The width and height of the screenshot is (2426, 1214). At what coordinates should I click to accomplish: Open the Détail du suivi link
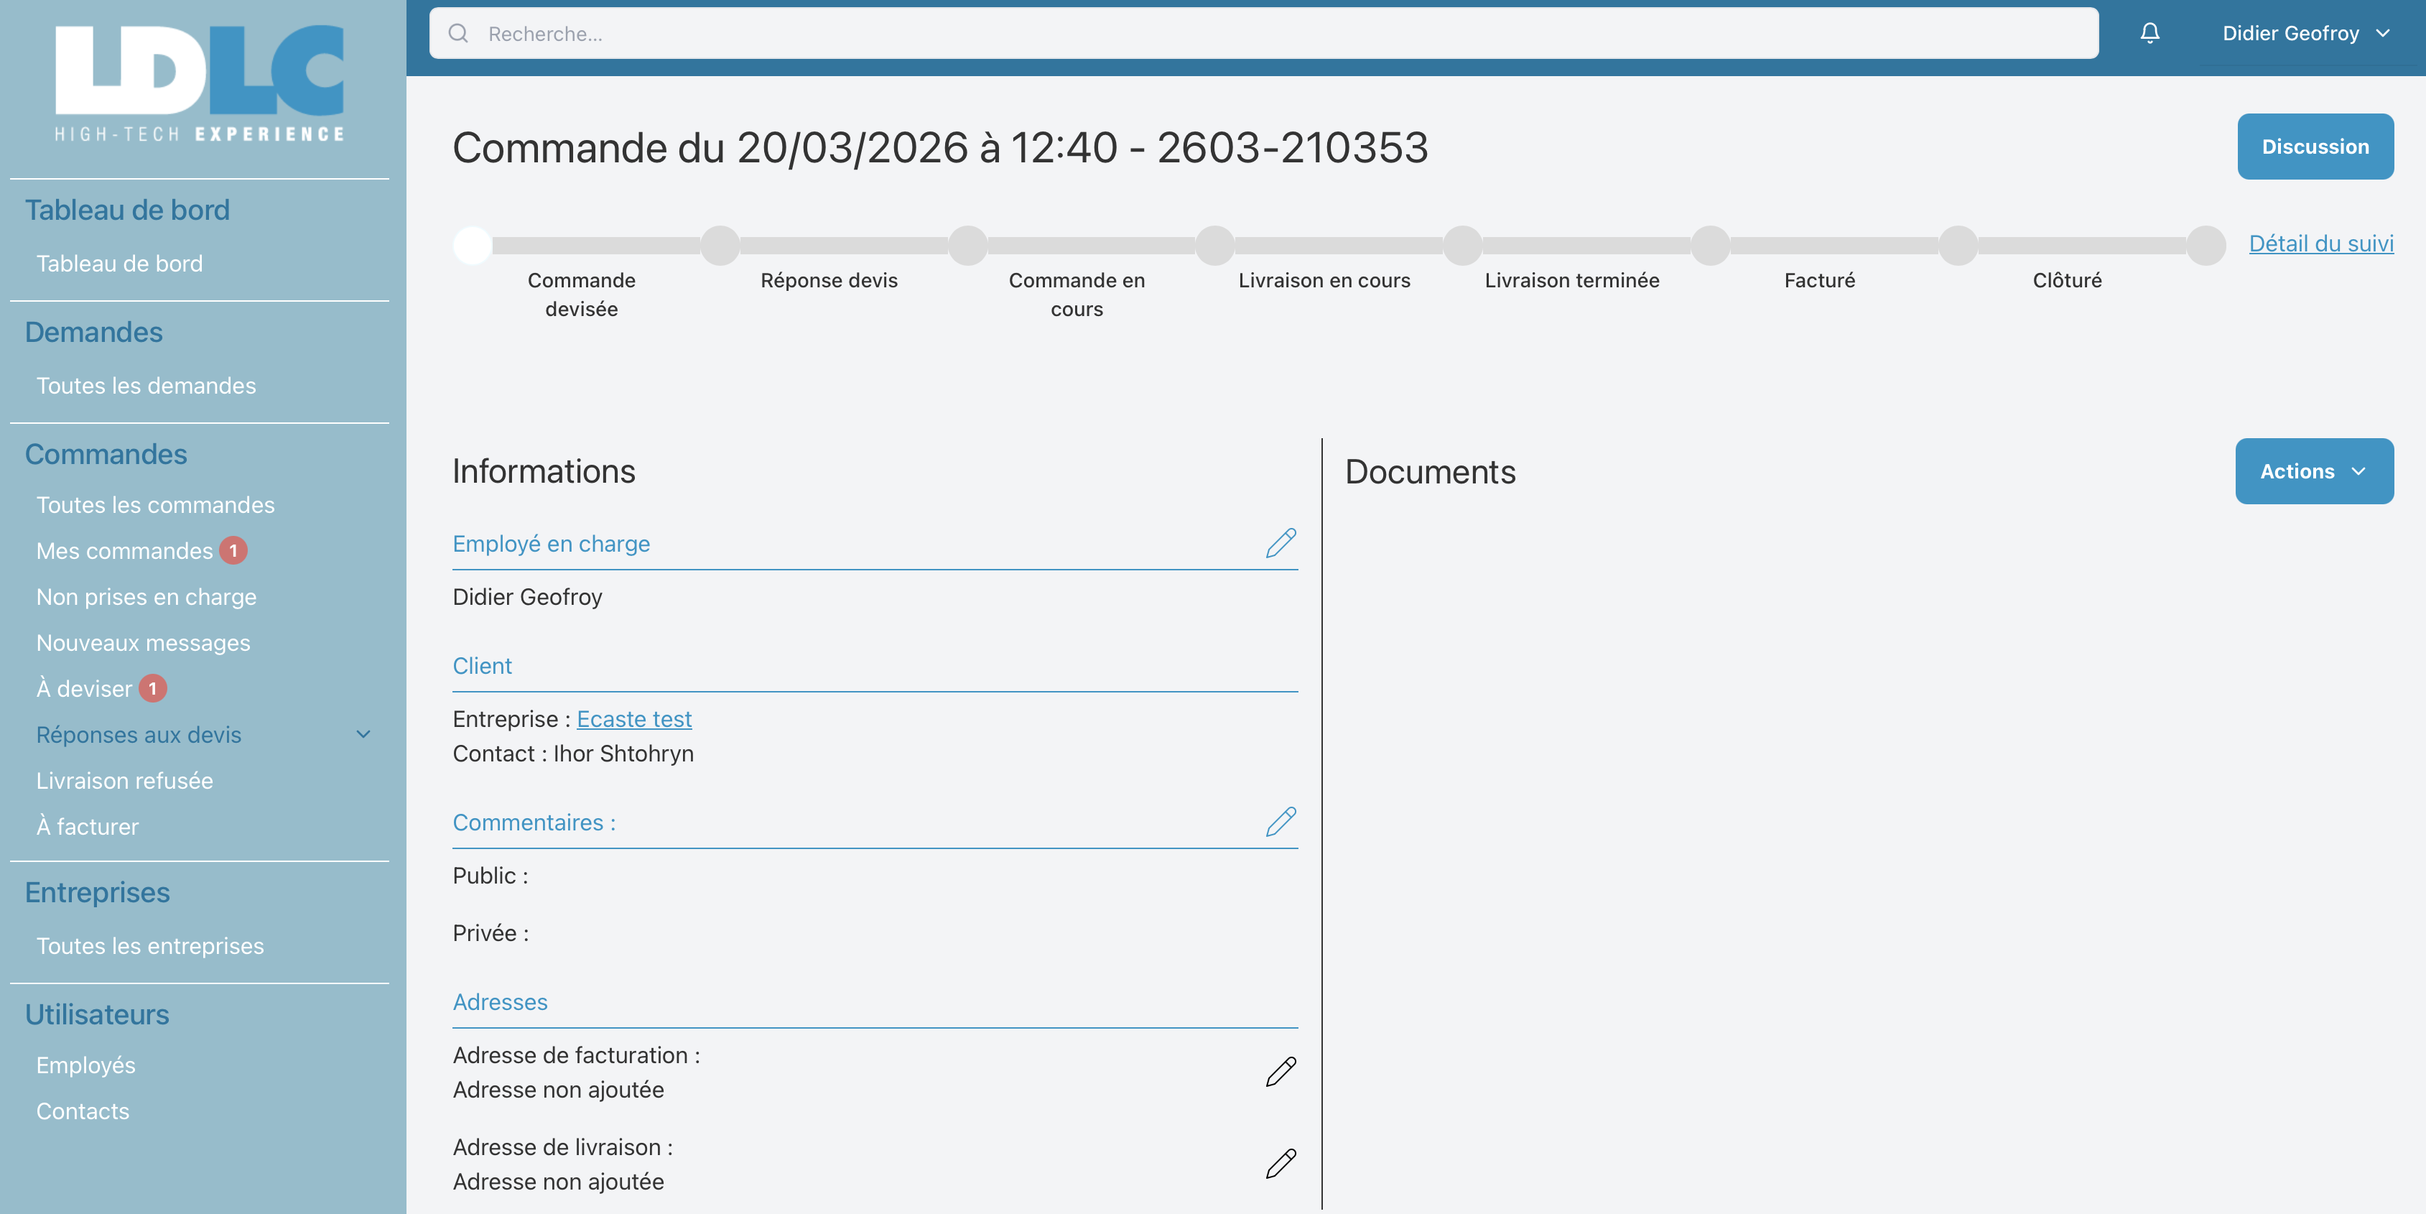tap(2320, 244)
